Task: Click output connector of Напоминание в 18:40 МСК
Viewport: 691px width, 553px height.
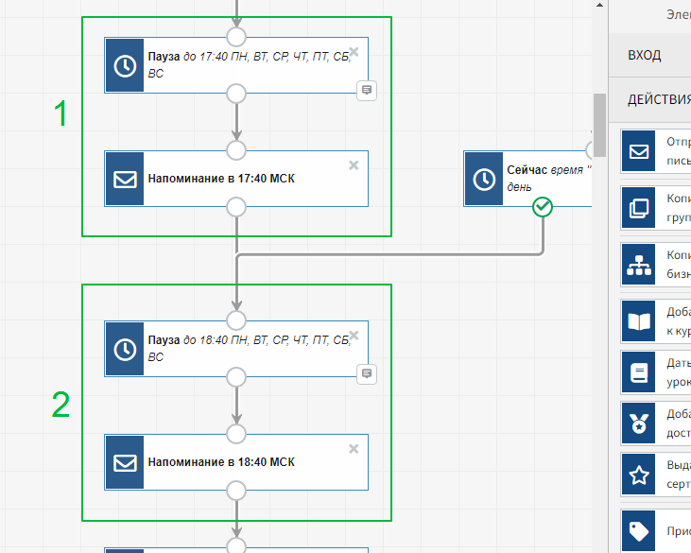Action: tap(236, 491)
